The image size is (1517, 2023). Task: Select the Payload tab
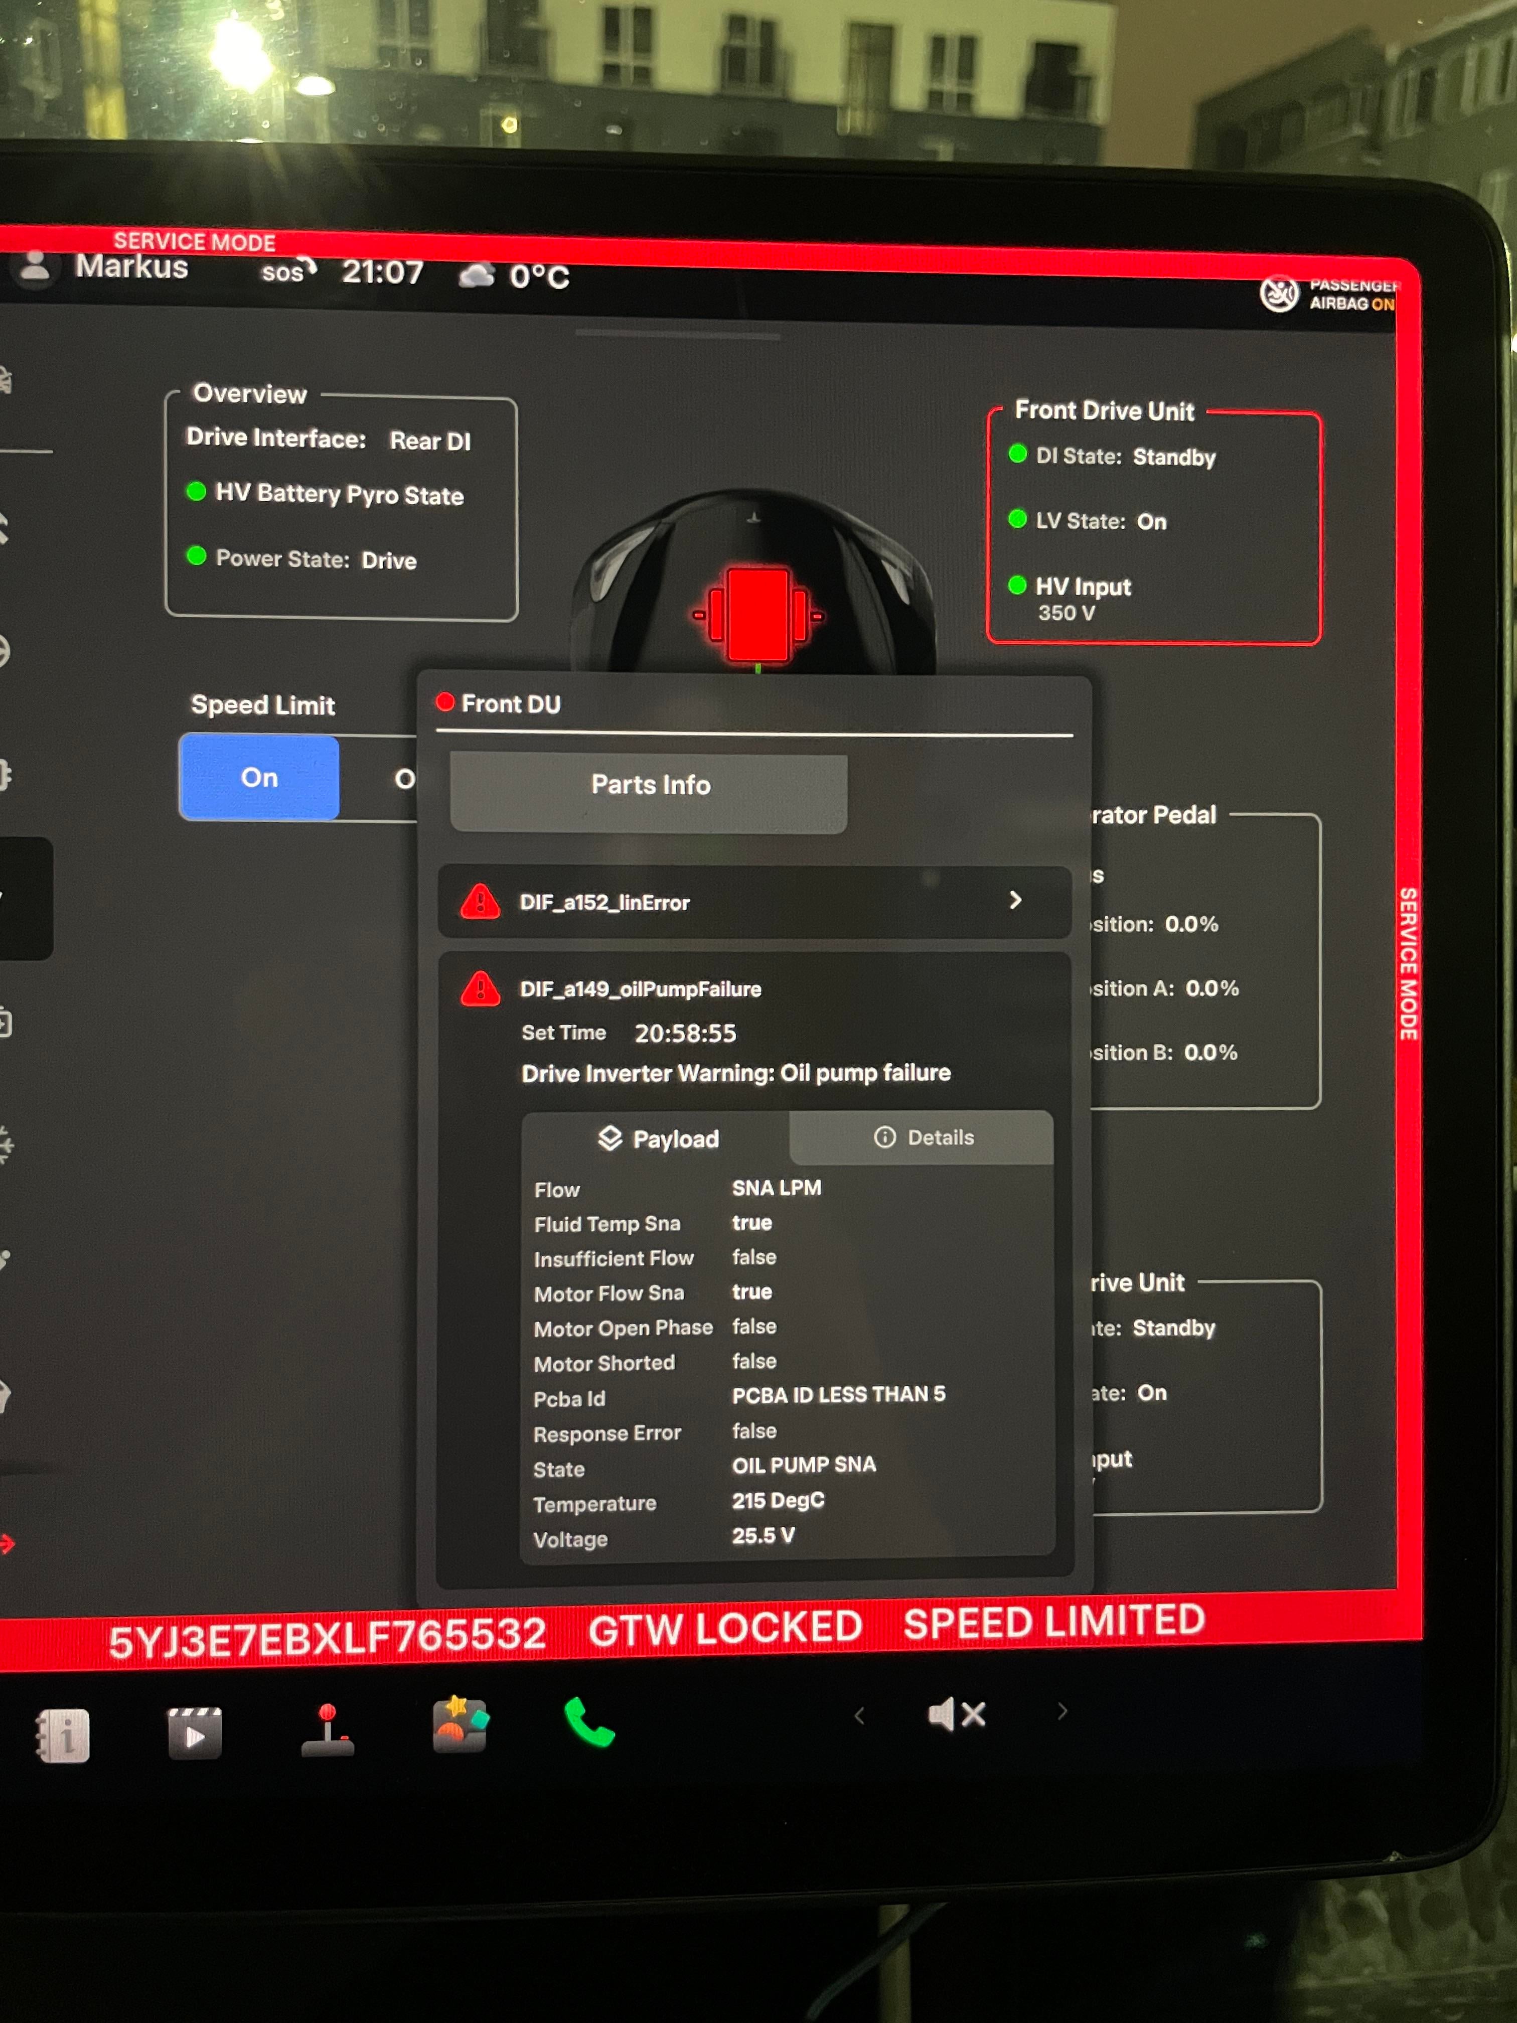coord(658,1138)
